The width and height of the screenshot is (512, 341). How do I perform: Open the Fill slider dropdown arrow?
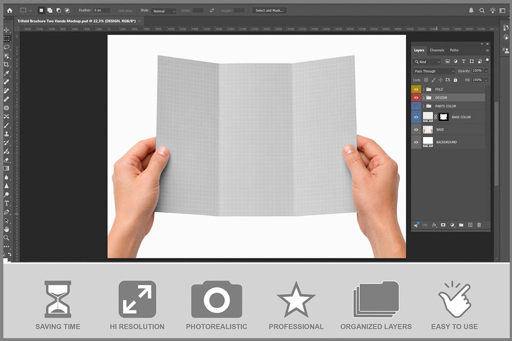[x=486, y=80]
